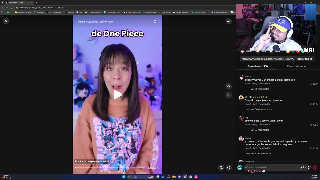Go back with browser back arrow
Screen dimensions: 320x180
pyautogui.click(x=2, y=8)
